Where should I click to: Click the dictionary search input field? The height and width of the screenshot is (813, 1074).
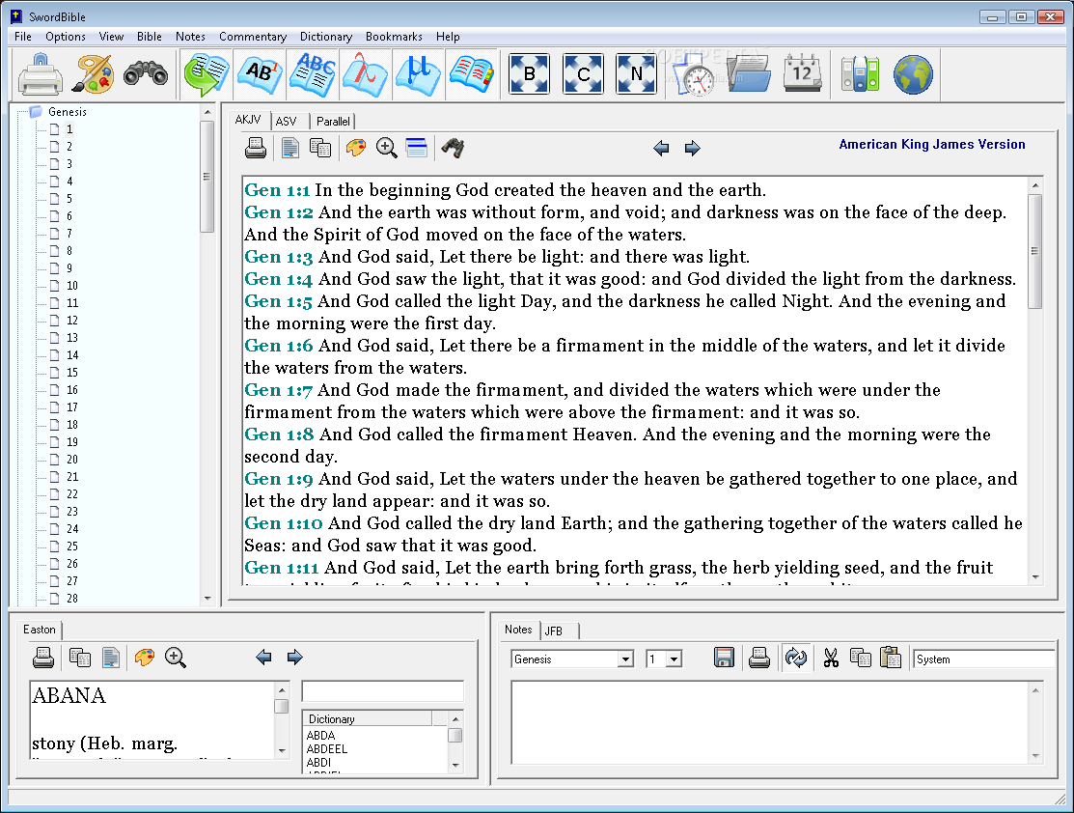(x=383, y=691)
